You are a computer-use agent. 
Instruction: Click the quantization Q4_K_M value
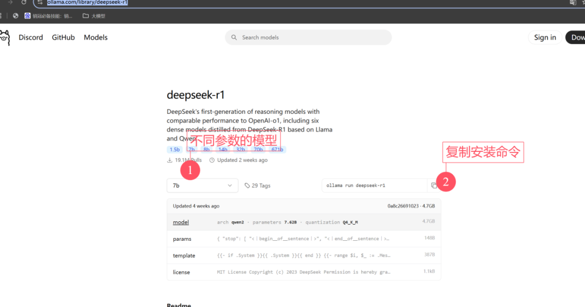(x=350, y=222)
